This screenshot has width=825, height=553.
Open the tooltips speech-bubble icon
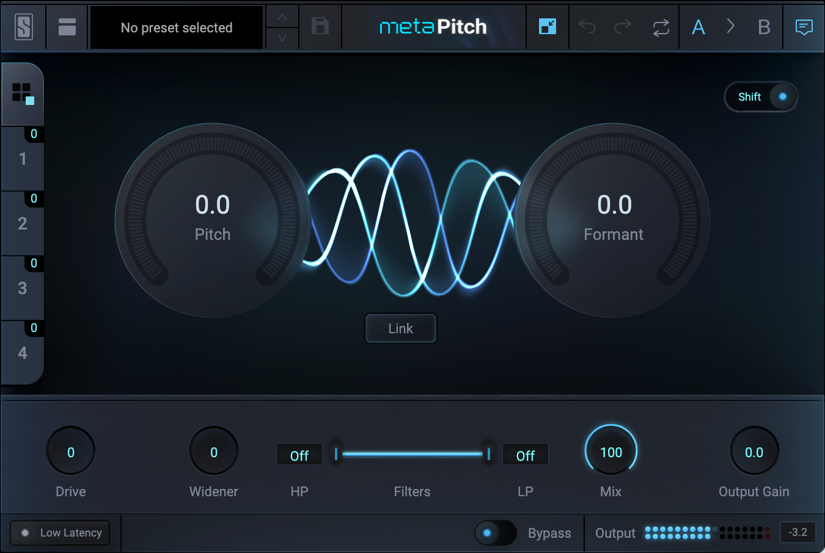click(x=804, y=27)
